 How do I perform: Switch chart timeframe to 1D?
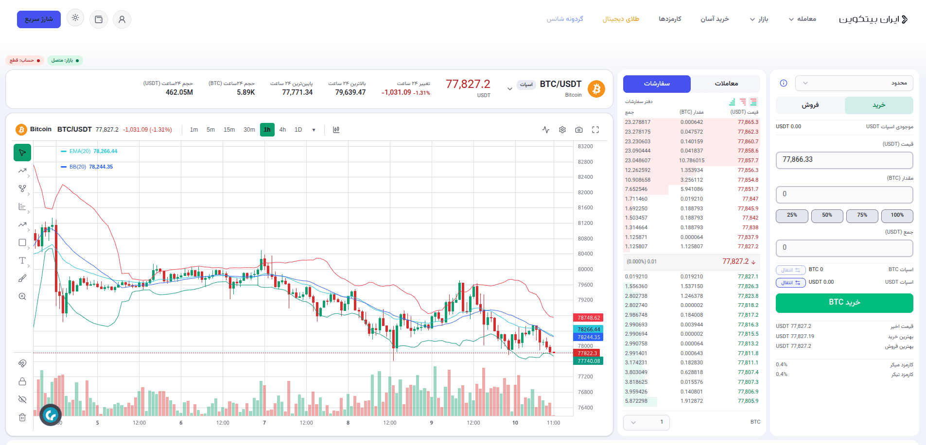point(298,130)
